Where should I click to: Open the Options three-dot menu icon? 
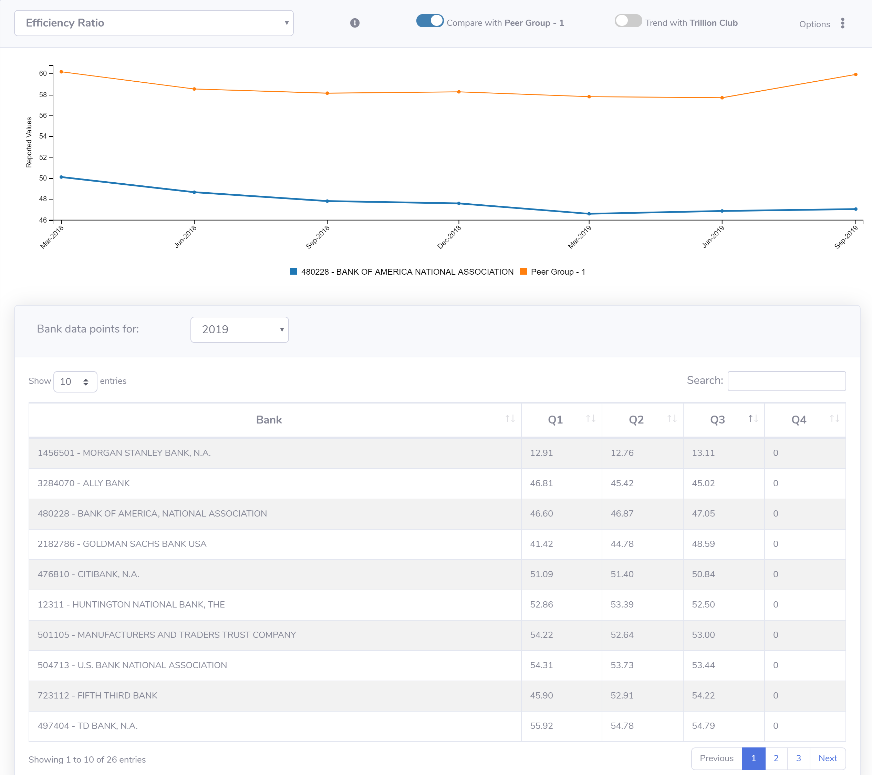(x=843, y=23)
